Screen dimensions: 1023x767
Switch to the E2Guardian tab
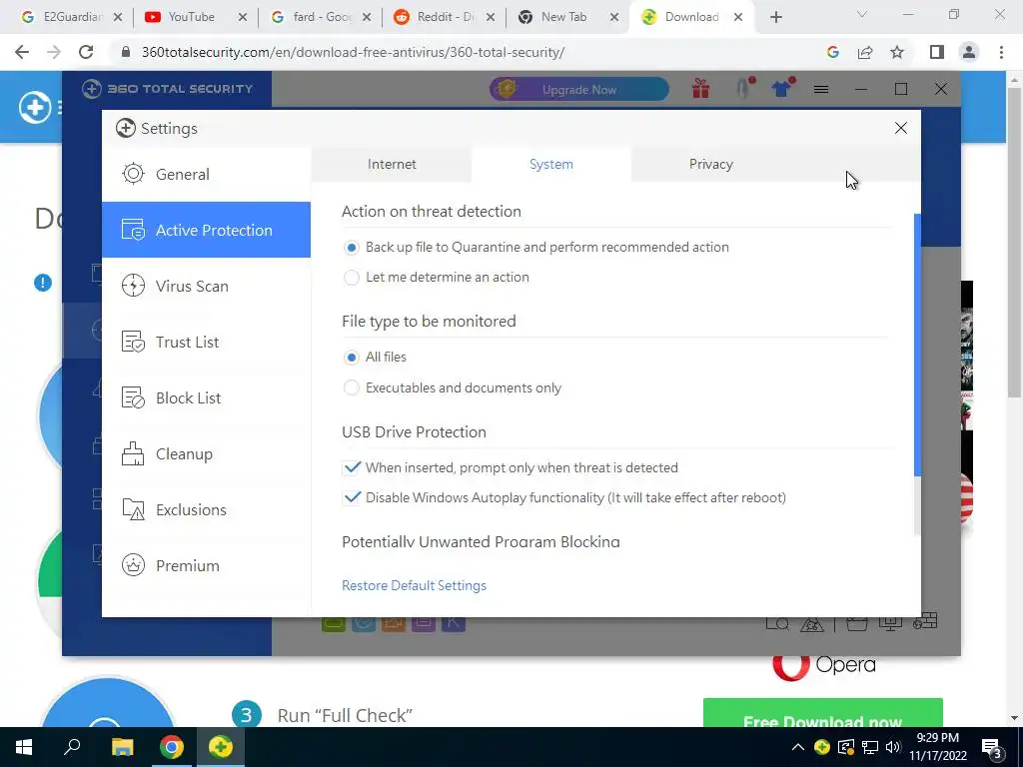pyautogui.click(x=72, y=17)
